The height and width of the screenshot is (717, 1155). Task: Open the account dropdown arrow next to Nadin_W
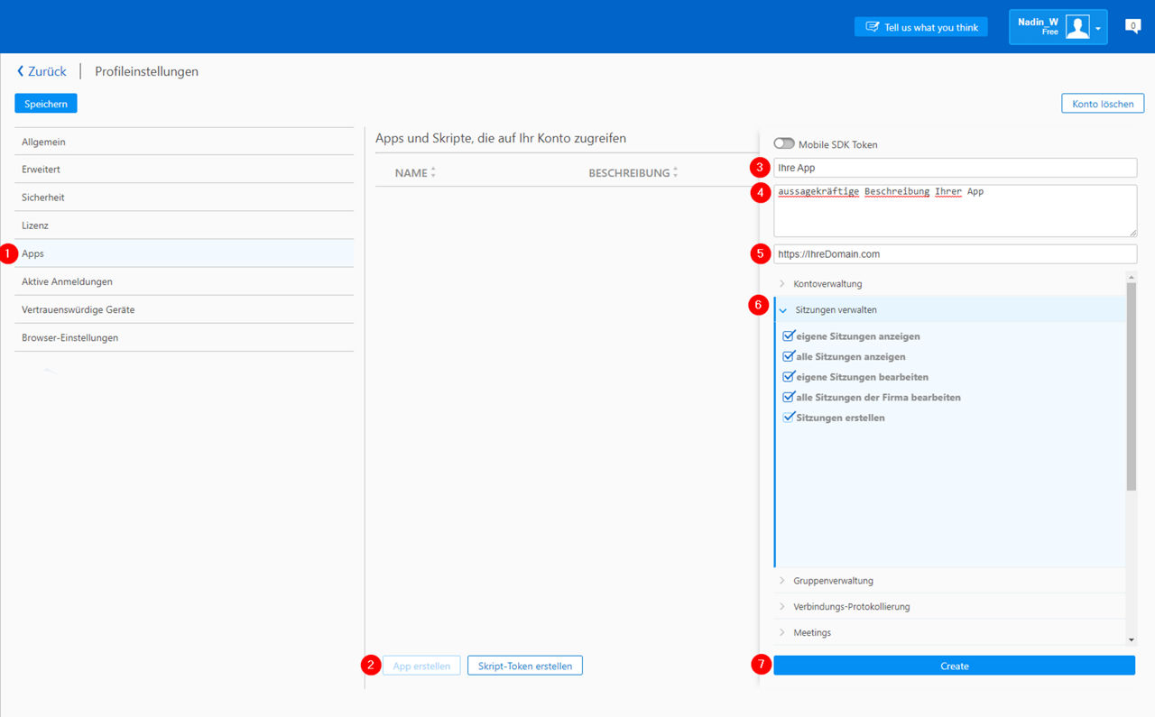point(1098,29)
